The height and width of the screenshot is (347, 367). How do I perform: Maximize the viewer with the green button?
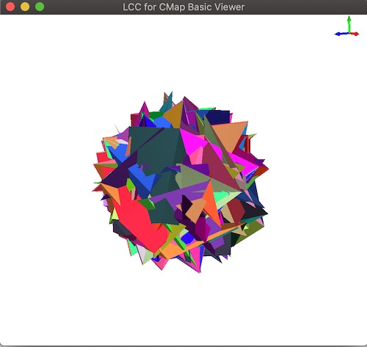(40, 7)
